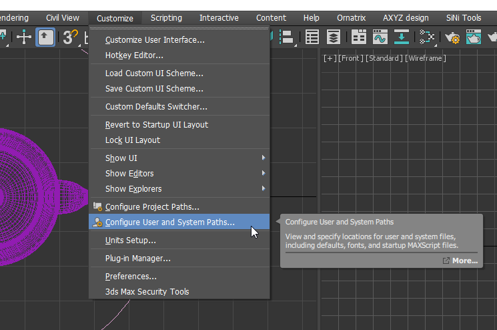Select Configure User and System Paths
The height and width of the screenshot is (330, 497).
170,222
